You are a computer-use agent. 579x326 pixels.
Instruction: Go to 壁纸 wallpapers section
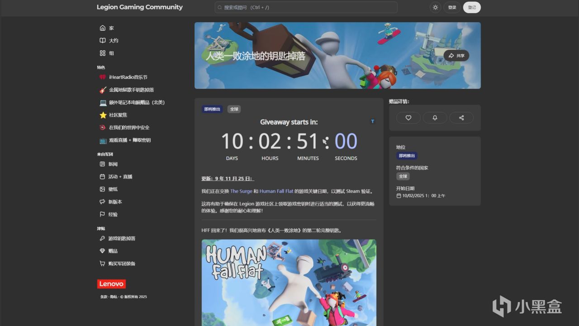[113, 189]
